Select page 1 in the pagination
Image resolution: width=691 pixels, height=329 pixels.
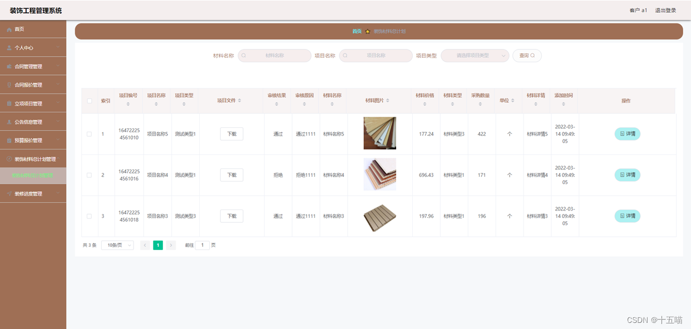pyautogui.click(x=158, y=245)
